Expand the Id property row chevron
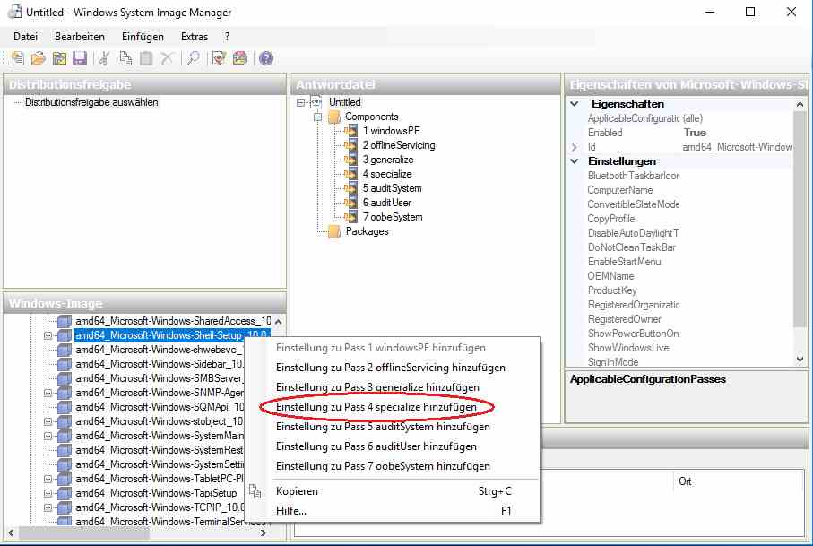 tap(575, 147)
